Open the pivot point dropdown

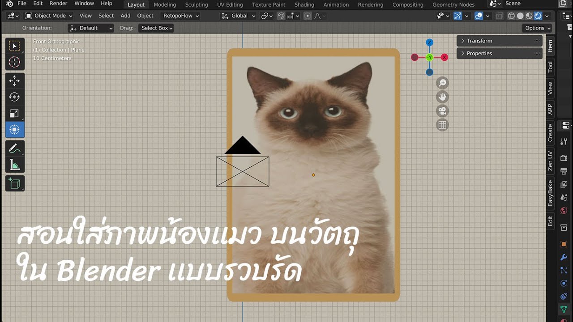click(x=267, y=16)
